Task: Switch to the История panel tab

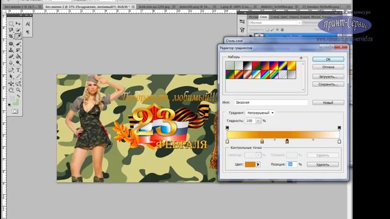Action: click(253, 17)
